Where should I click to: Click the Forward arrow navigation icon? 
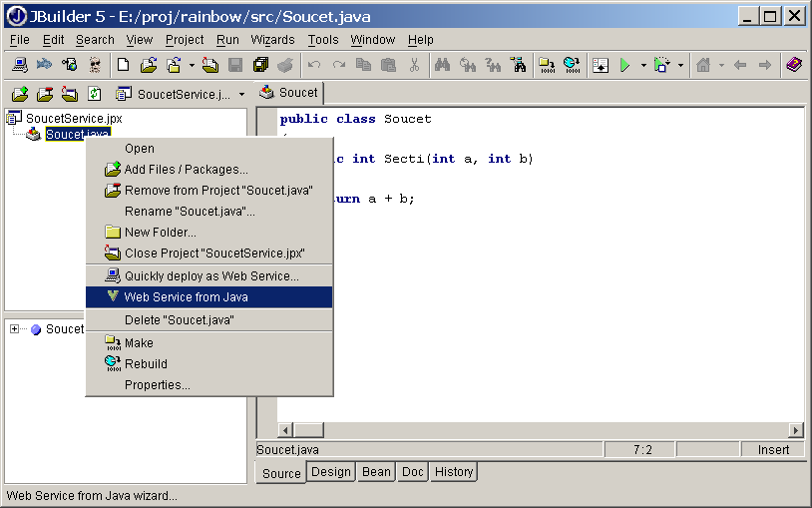(765, 65)
